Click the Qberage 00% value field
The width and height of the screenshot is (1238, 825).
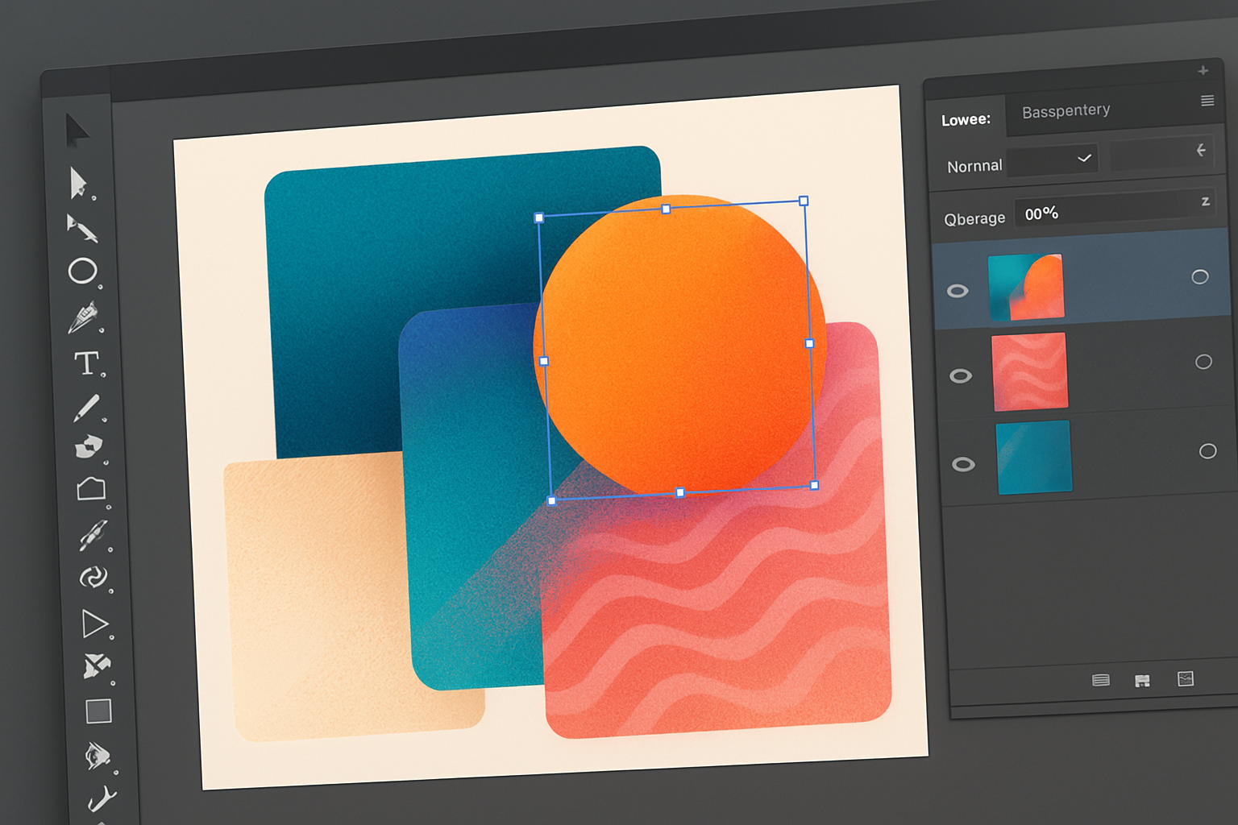click(x=1114, y=209)
